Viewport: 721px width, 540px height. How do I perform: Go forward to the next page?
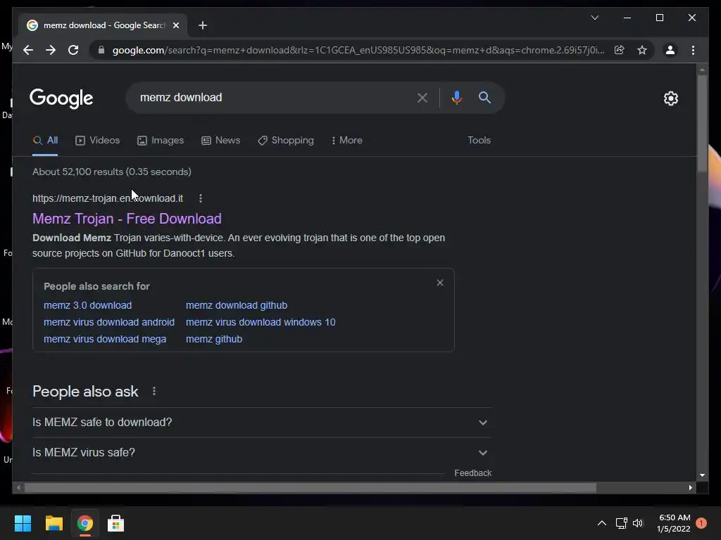pyautogui.click(x=51, y=50)
